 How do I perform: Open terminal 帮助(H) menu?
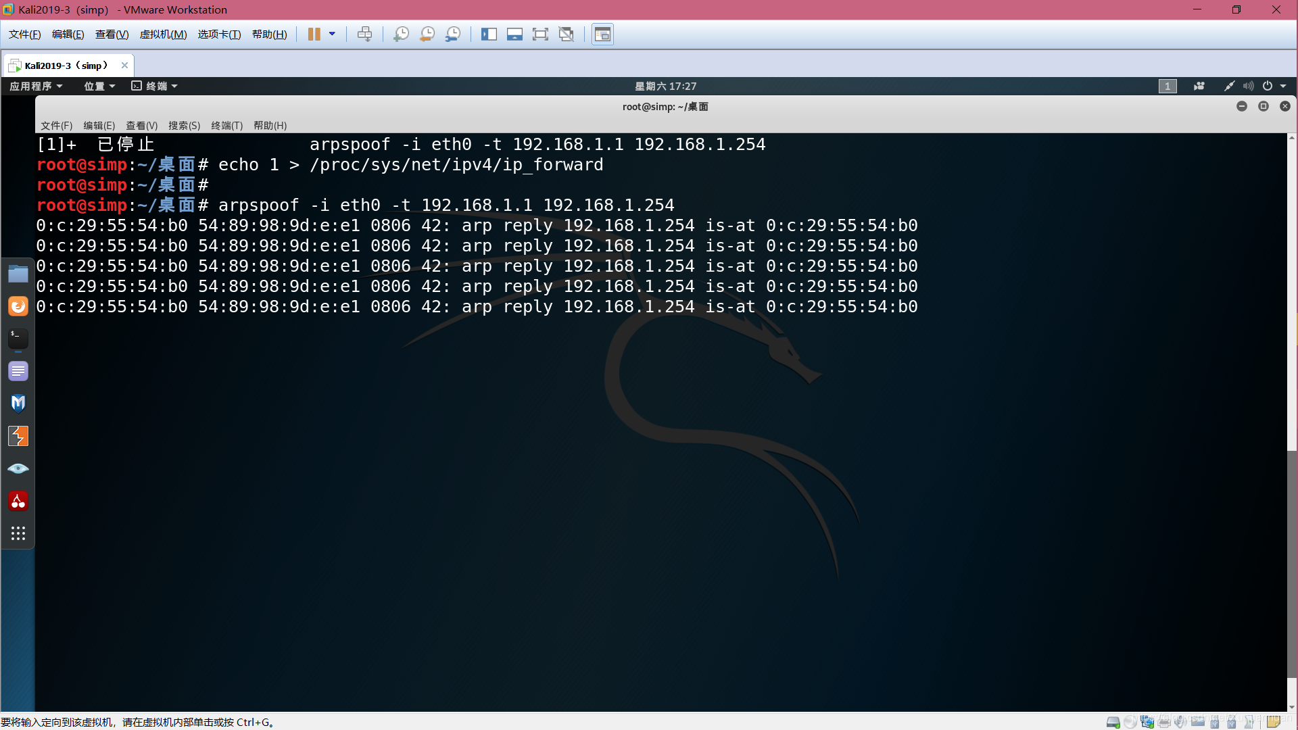tap(270, 126)
